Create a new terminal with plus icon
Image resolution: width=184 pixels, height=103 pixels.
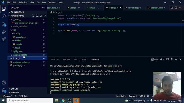pyautogui.click(x=161, y=59)
